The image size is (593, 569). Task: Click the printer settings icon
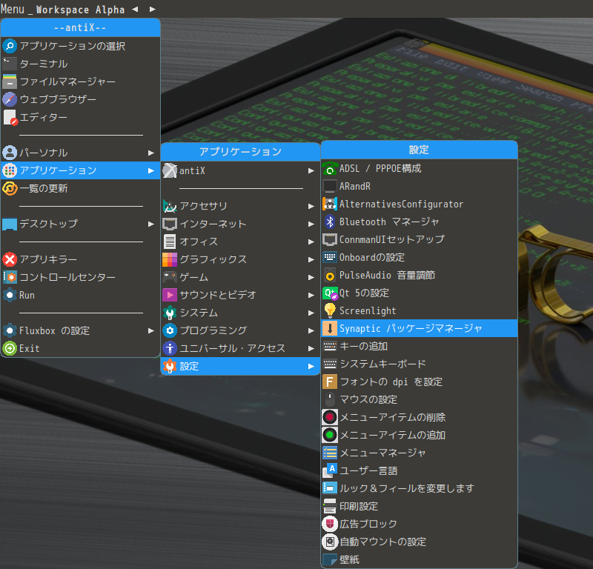click(x=330, y=506)
